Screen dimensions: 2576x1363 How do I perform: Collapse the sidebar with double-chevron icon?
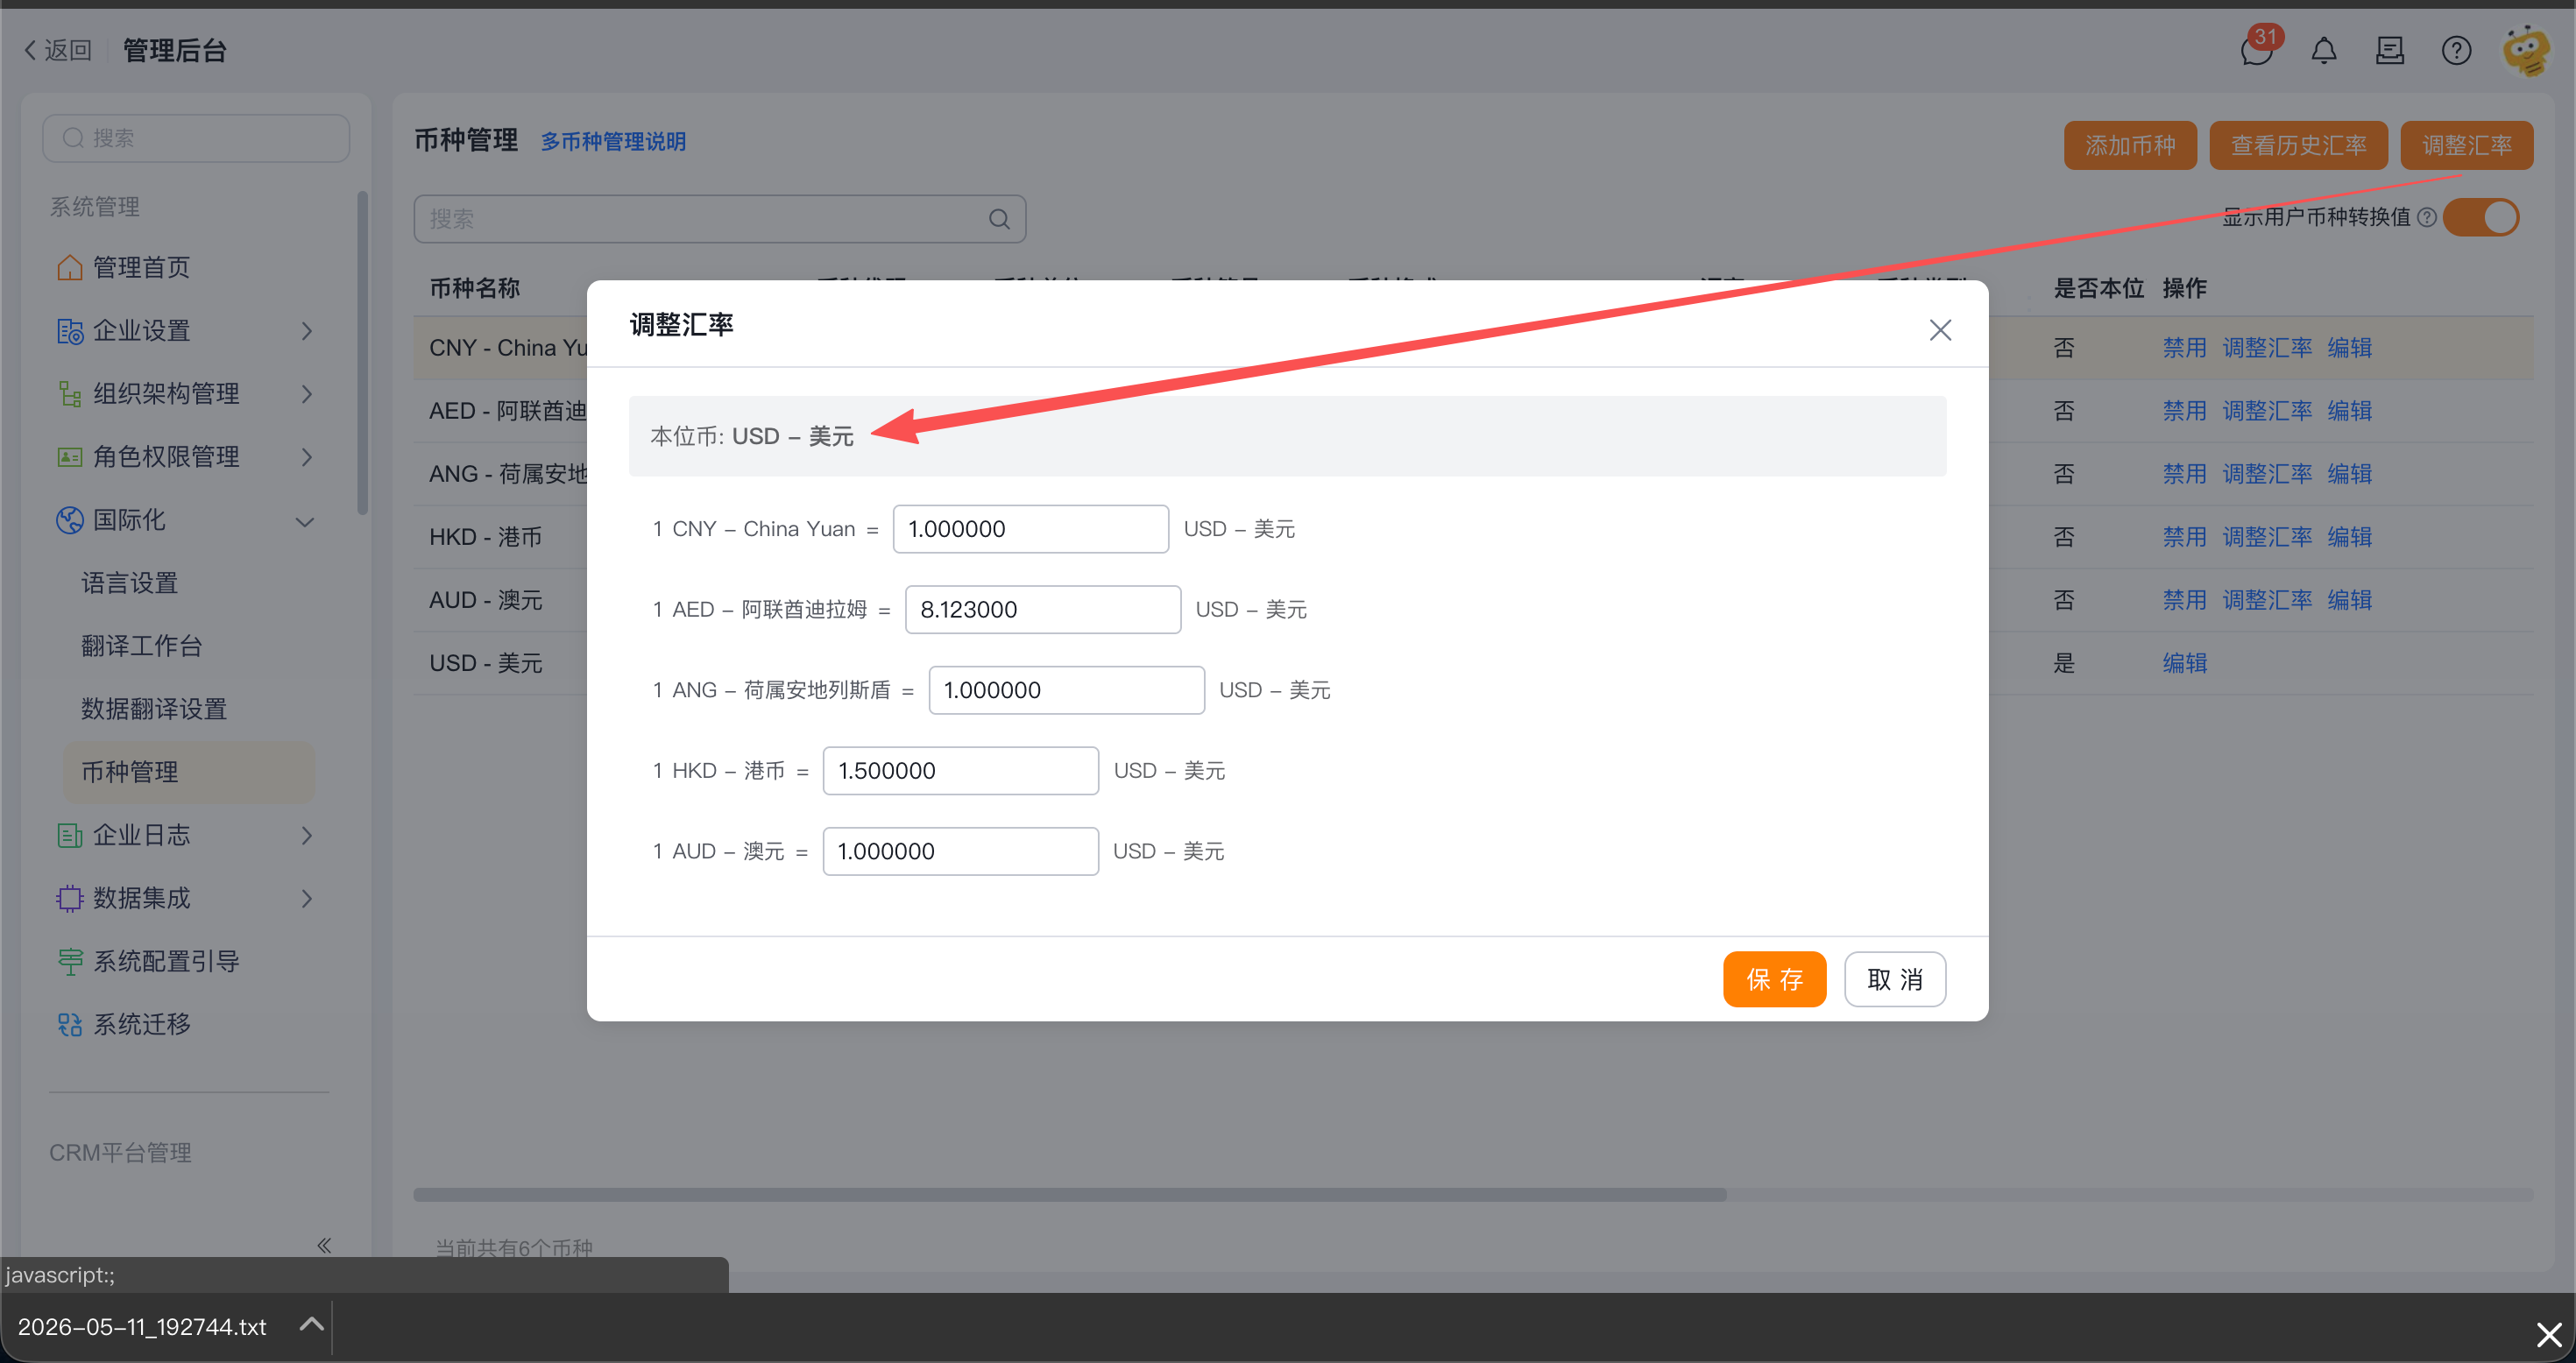324,1244
